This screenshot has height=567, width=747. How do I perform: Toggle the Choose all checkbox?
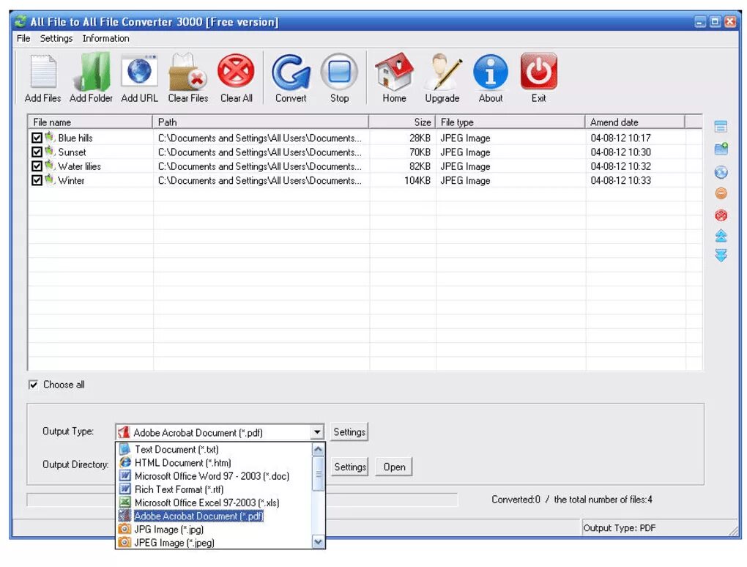[x=33, y=385]
